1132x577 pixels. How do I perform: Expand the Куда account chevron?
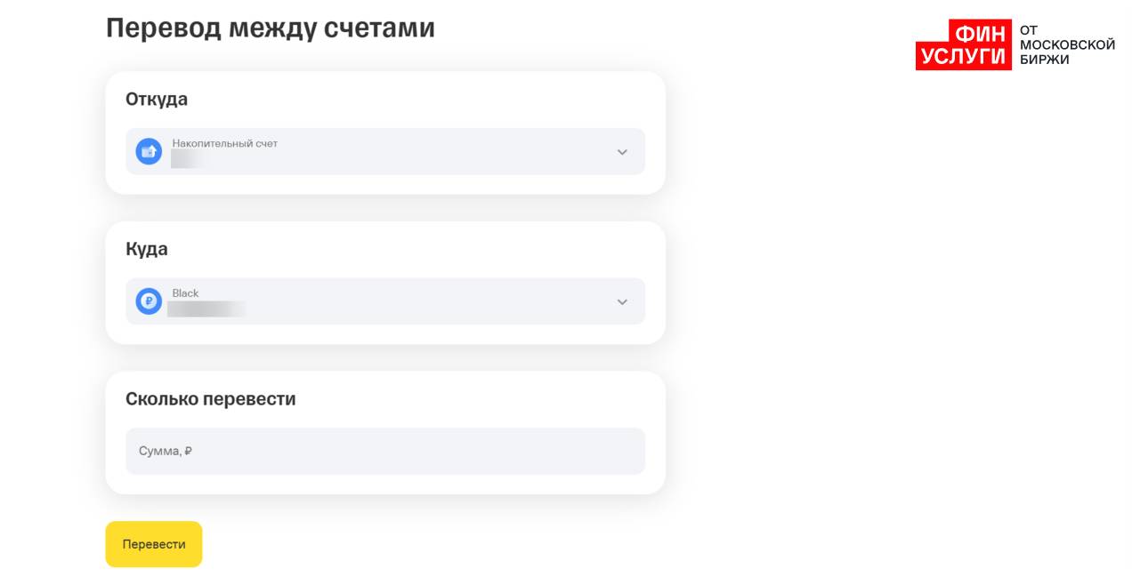click(x=622, y=302)
